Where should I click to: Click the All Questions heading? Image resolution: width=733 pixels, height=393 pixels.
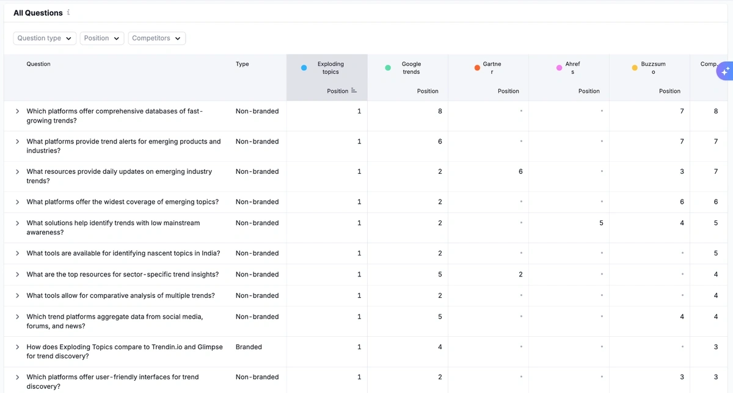[x=38, y=13]
